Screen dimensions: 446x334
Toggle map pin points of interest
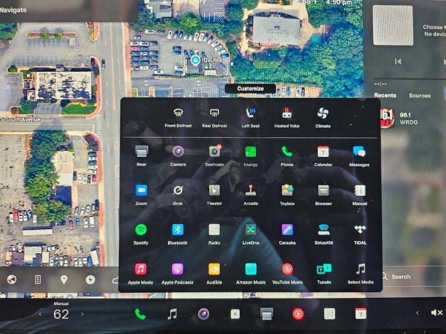click(64, 279)
